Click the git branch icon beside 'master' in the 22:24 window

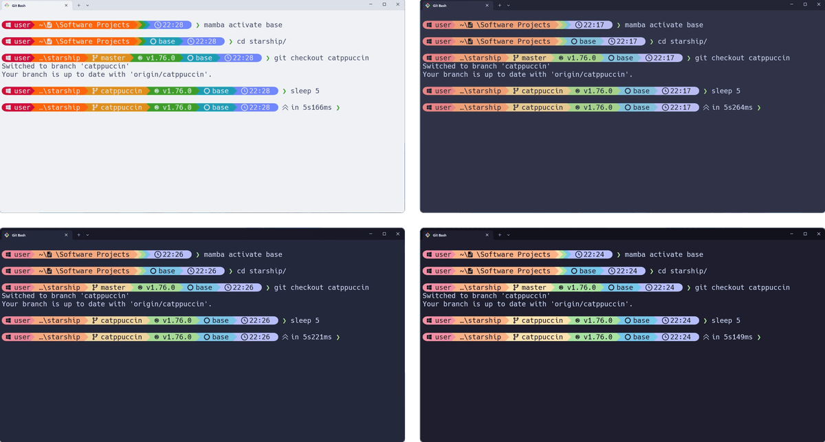coord(516,287)
